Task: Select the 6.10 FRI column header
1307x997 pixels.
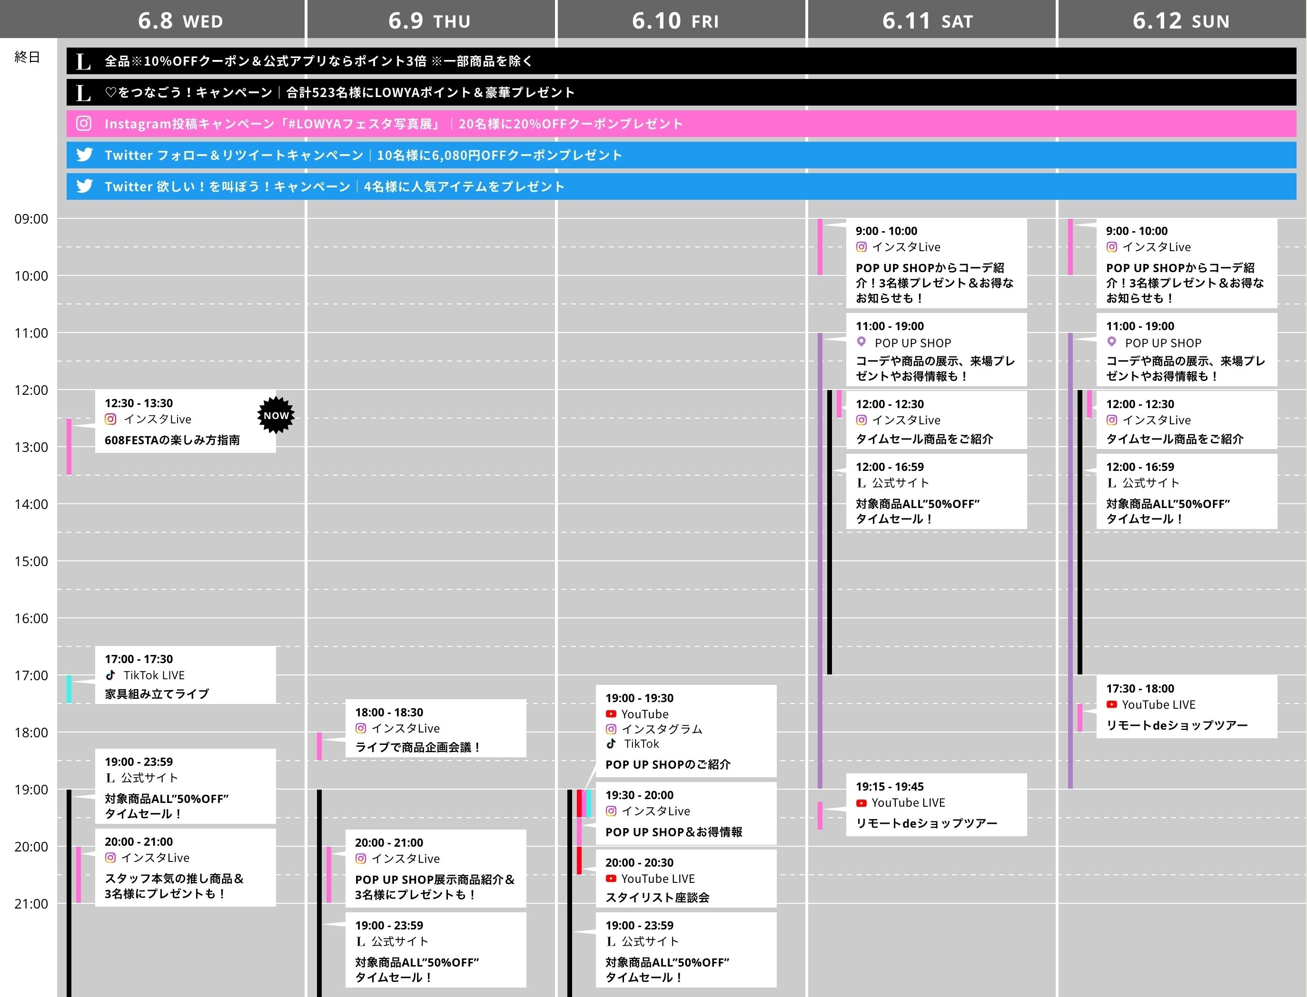Action: 675,21
